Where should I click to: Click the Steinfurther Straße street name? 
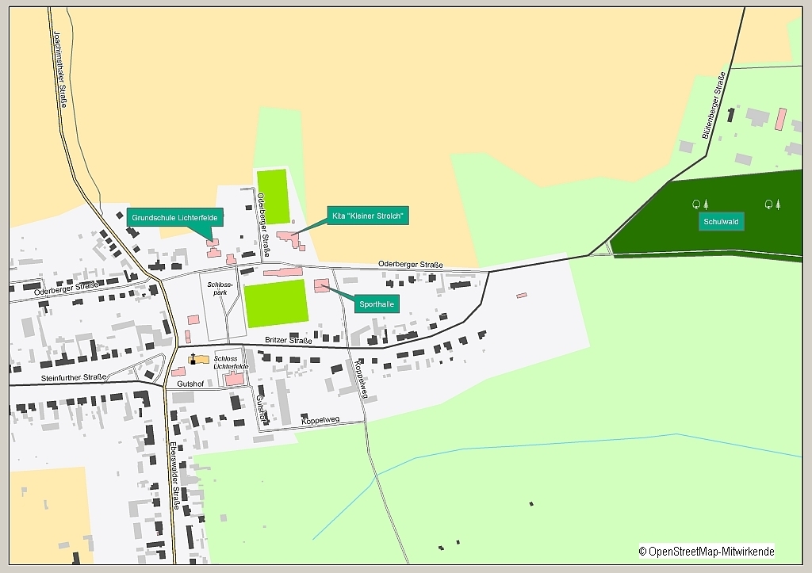tap(74, 377)
